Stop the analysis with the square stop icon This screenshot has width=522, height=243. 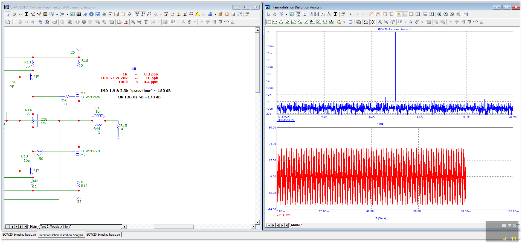(x=357, y=14)
